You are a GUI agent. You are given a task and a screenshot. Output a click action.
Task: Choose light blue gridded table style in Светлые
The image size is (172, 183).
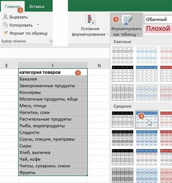pyautogui.click(x=147, y=92)
